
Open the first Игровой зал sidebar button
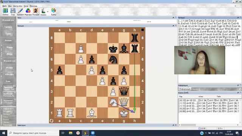click(8, 20)
